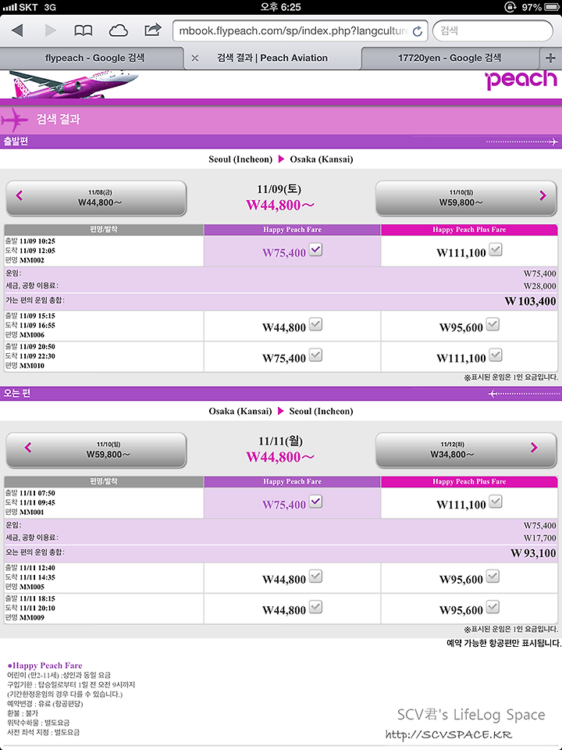Click flight MM006 departure info cell

coord(104,326)
